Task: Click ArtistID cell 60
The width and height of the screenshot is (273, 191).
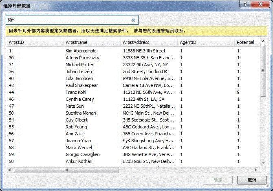Action: tap(11, 161)
